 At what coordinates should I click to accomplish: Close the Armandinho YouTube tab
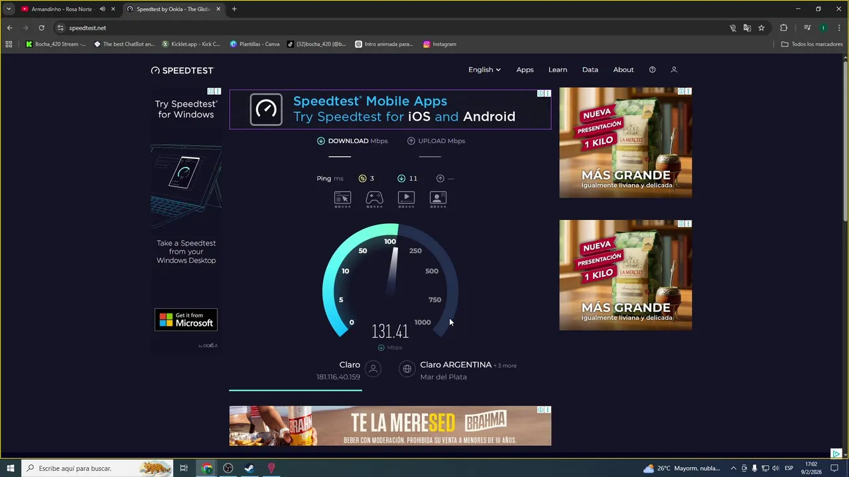[113, 9]
